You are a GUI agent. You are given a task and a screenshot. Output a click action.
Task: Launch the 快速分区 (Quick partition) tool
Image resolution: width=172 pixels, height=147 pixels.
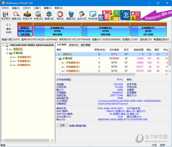38,14
